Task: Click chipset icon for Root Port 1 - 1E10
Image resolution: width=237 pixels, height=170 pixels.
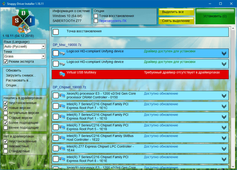Action: 62,117
